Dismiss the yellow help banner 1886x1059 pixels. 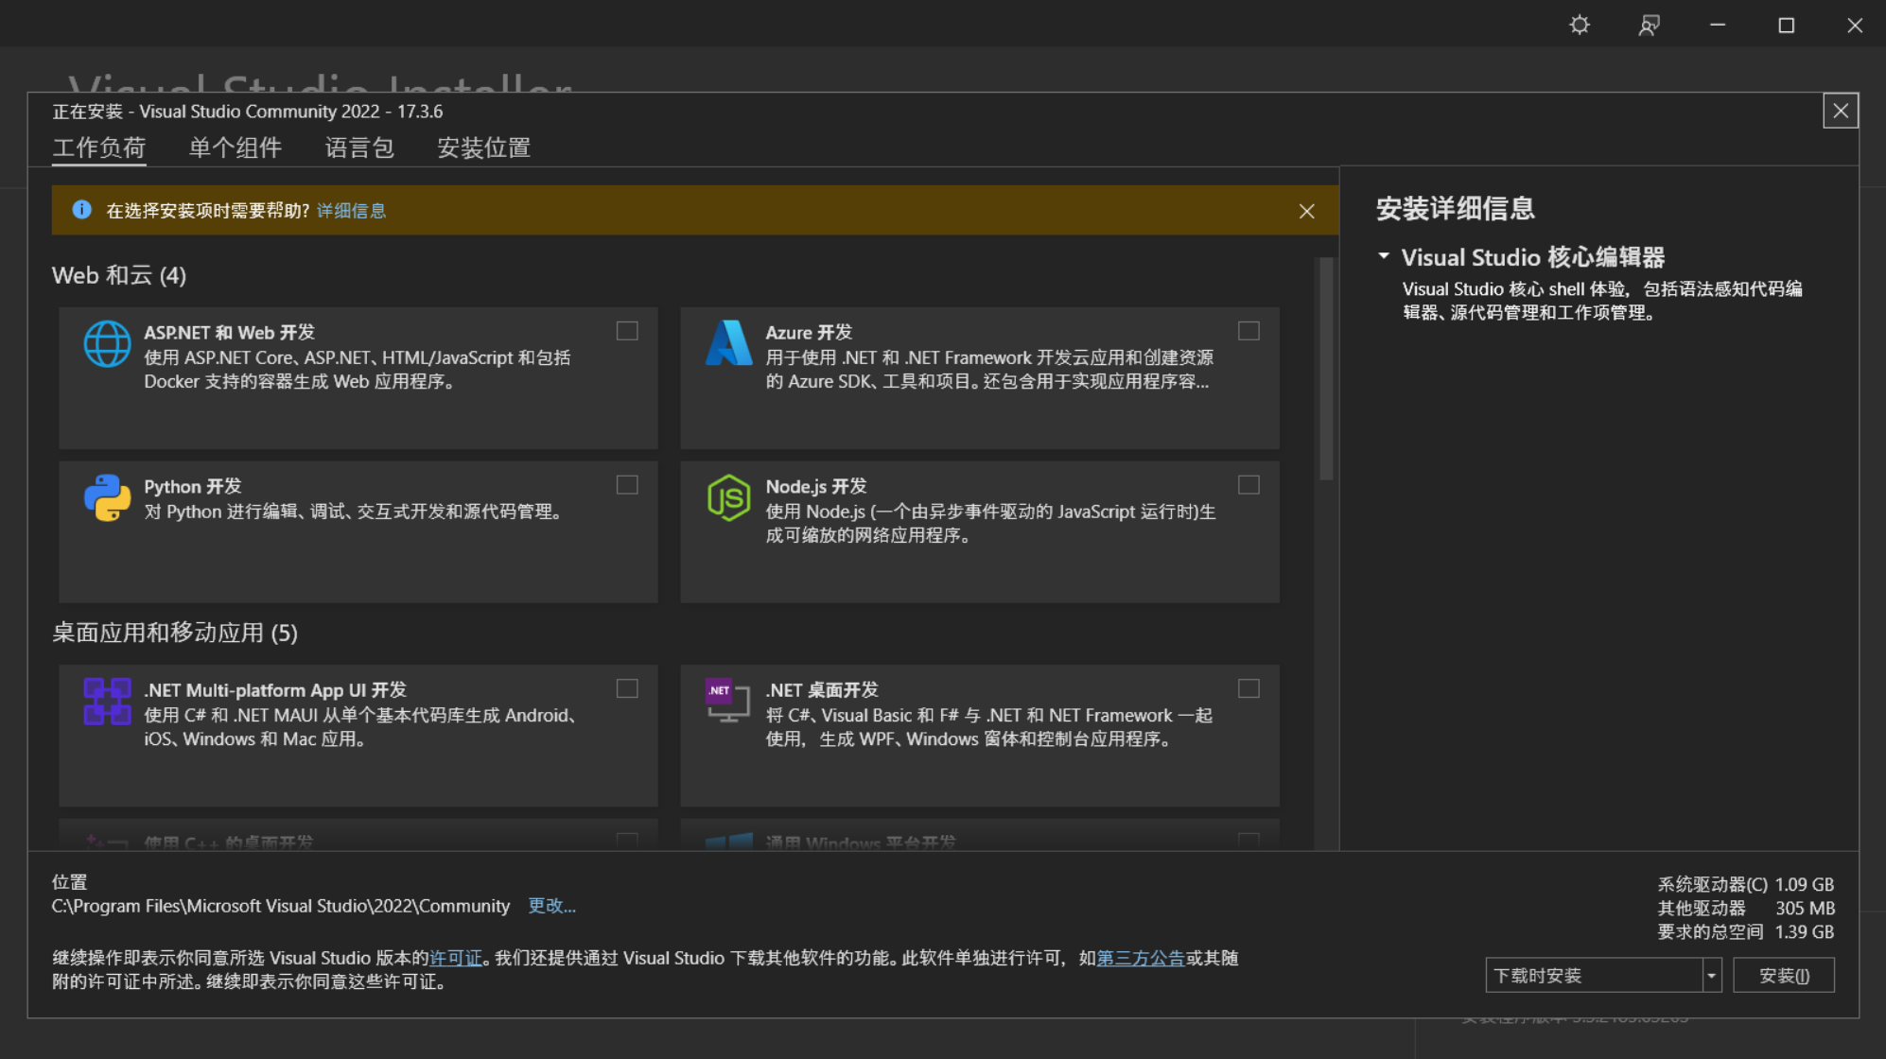click(x=1306, y=211)
